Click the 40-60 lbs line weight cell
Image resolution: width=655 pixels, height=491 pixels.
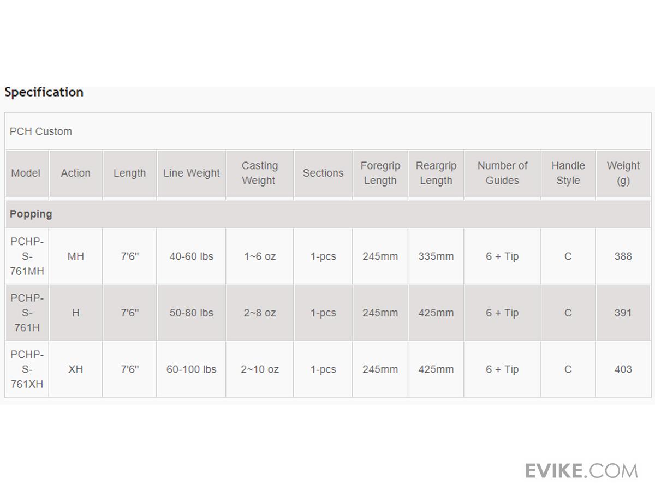[192, 256]
